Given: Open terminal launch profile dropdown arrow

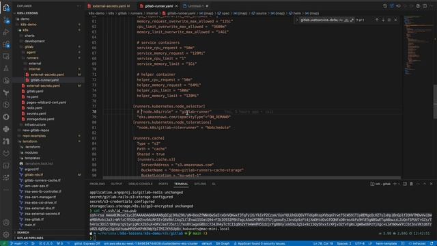Looking at the screenshot, I should pos(399,184).
